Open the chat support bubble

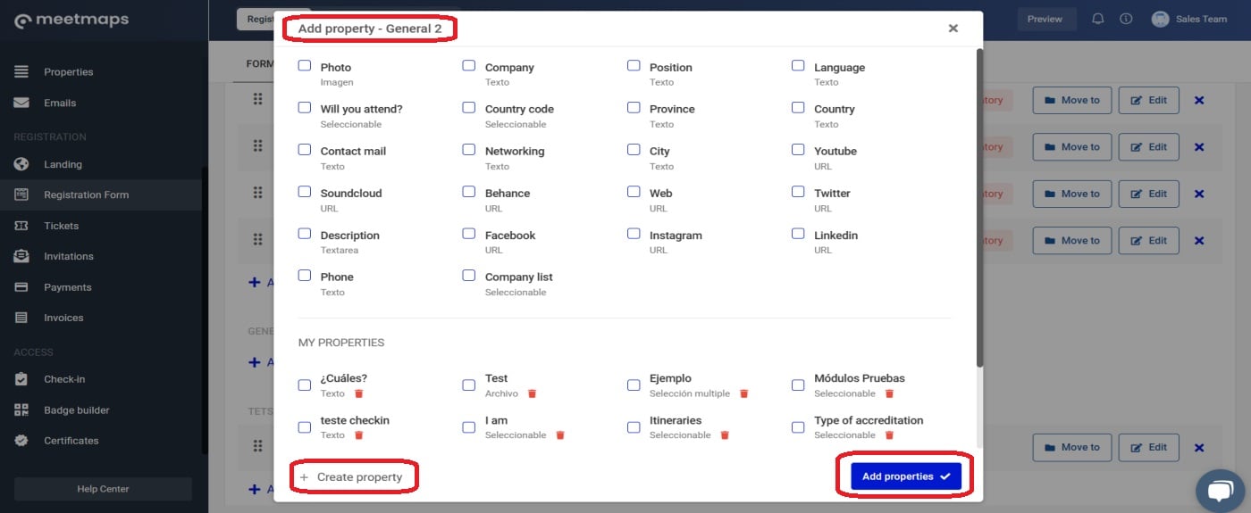pyautogui.click(x=1220, y=490)
